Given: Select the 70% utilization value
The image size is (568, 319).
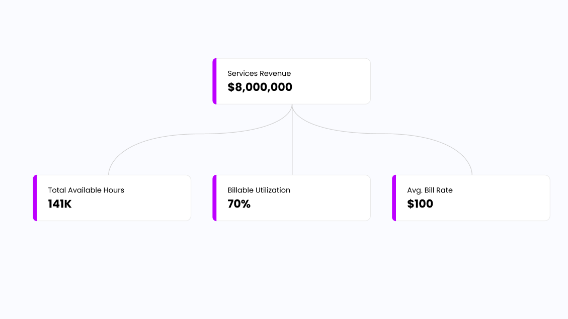Looking at the screenshot, I should [x=239, y=204].
